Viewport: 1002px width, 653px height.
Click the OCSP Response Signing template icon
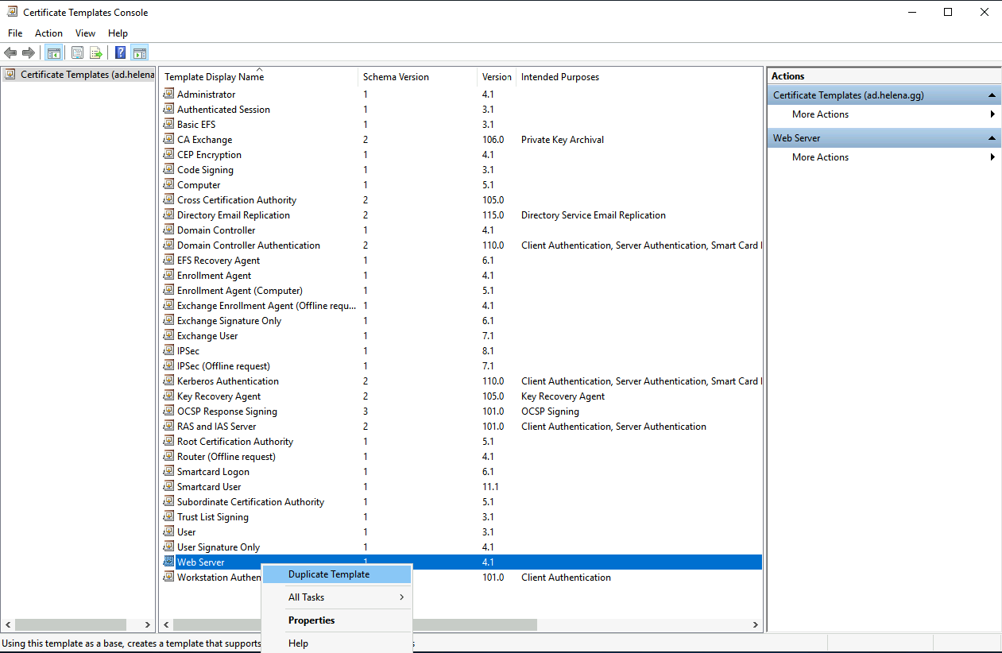point(168,412)
